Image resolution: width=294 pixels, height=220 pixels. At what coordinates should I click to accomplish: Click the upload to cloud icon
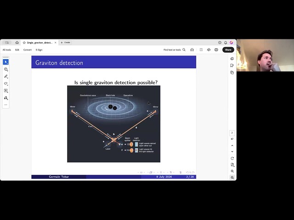point(209,50)
